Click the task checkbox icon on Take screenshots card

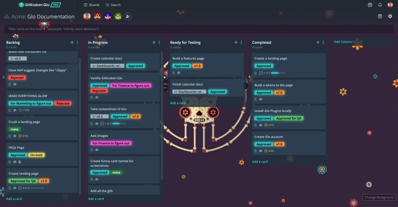[x=102, y=124]
